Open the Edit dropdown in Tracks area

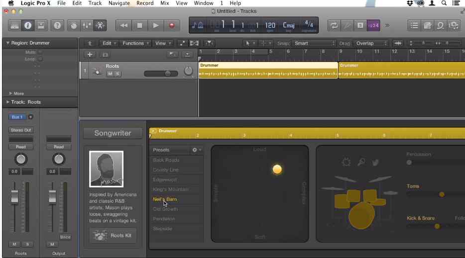tap(109, 43)
